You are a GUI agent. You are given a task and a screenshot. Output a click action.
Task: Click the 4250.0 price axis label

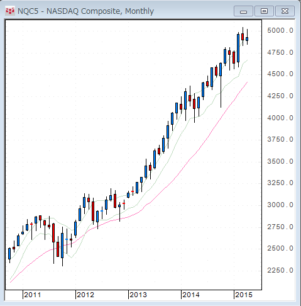[280, 96]
